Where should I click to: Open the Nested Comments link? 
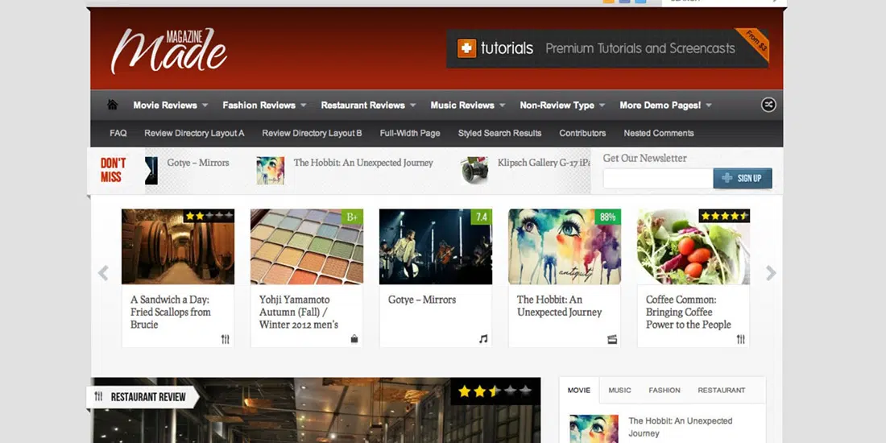[658, 133]
